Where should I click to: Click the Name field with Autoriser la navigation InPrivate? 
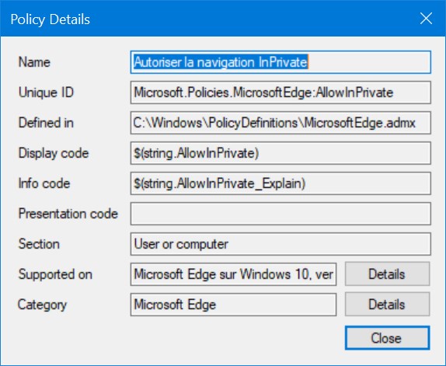click(280, 62)
